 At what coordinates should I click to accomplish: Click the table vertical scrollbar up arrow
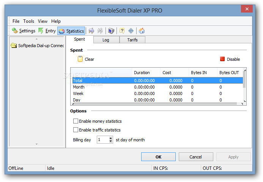(x=245, y=70)
